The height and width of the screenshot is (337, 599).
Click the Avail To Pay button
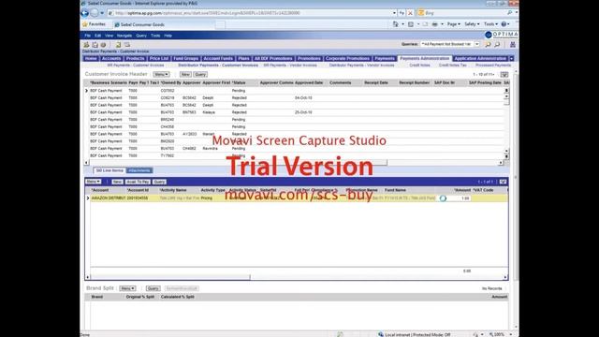click(138, 182)
